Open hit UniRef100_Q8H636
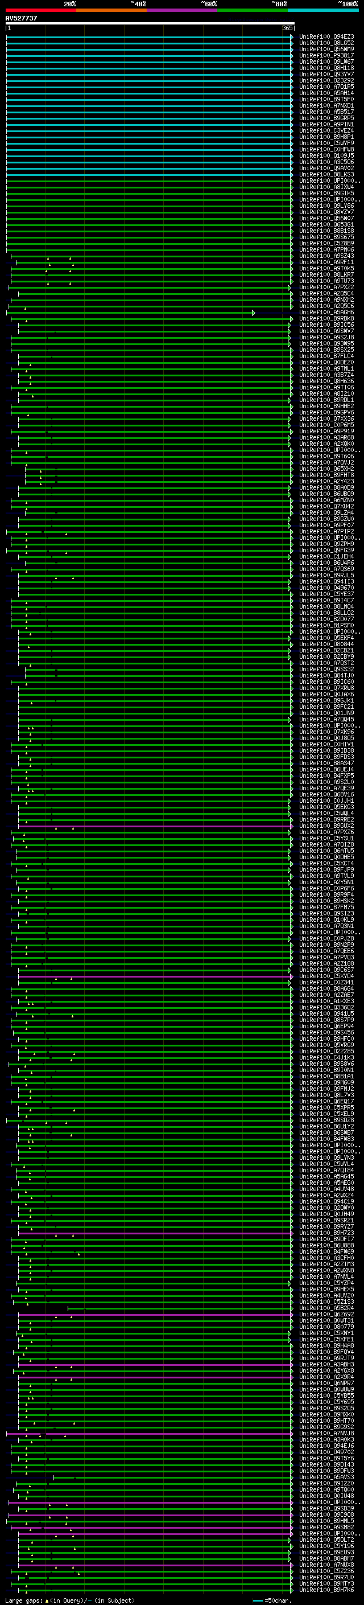 326,381
